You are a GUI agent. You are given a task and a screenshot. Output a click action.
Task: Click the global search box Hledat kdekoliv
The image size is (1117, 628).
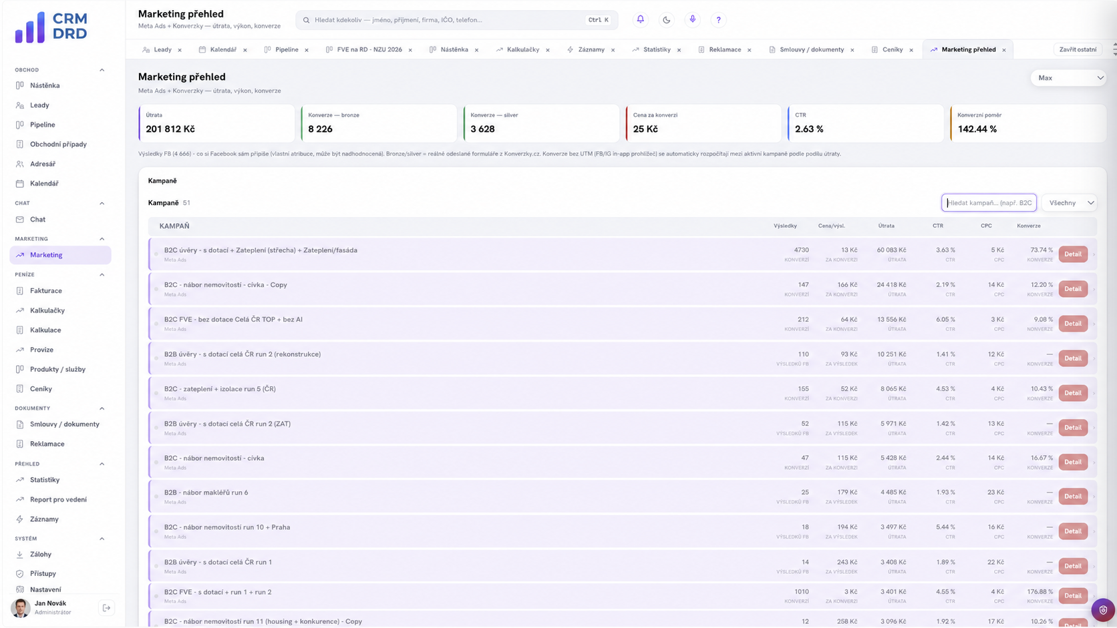[x=457, y=20]
